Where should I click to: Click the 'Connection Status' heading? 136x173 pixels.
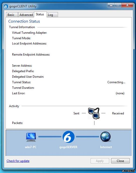point(24,21)
